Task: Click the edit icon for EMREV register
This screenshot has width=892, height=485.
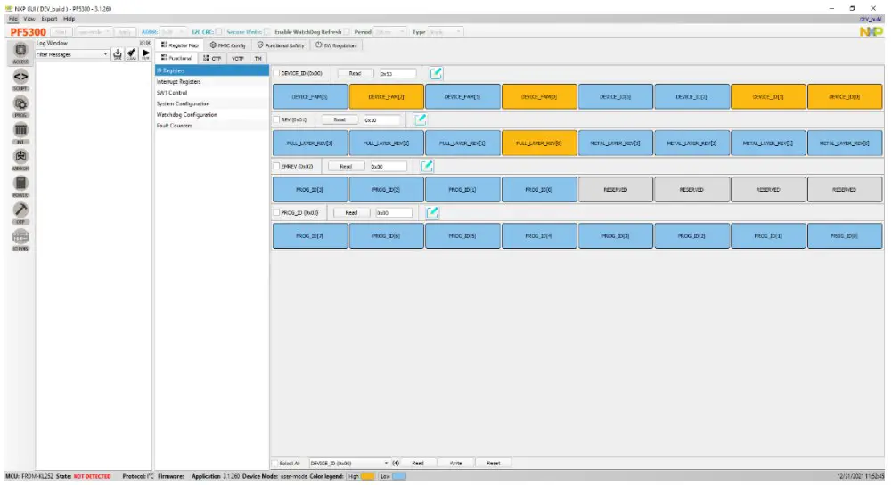Action: click(x=427, y=166)
